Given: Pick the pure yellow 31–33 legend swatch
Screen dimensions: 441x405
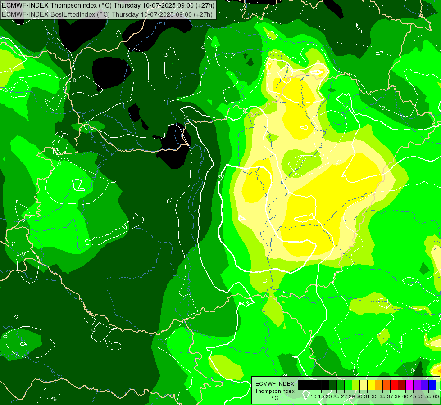Looking at the screenshot, I should [371, 385].
